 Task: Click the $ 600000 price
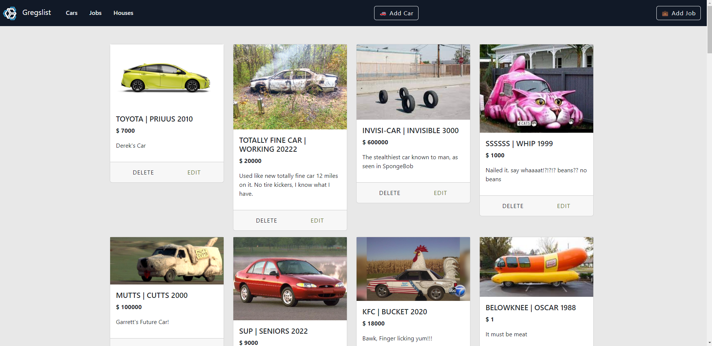pos(375,142)
